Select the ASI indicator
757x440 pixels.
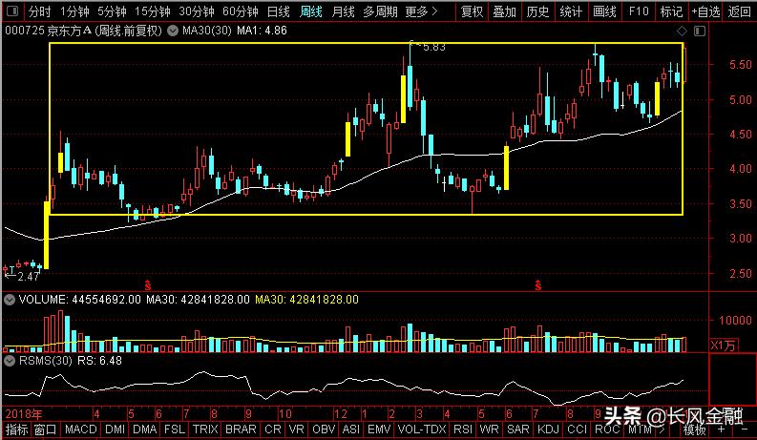pyautogui.click(x=351, y=429)
